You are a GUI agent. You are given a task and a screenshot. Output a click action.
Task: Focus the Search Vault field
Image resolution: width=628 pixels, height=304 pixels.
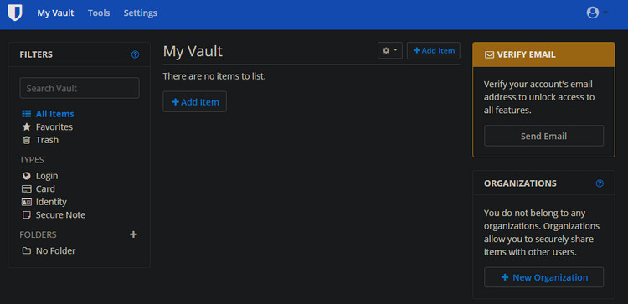80,89
